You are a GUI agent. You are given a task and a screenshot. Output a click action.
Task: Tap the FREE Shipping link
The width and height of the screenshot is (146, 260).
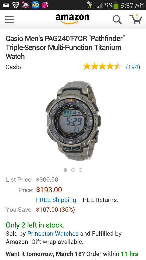pos(57,200)
